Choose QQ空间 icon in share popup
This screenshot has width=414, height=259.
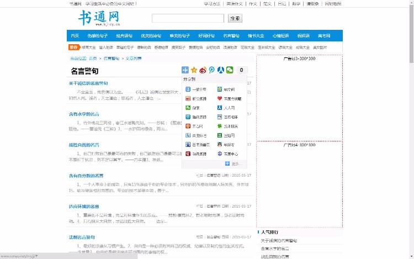220,89
